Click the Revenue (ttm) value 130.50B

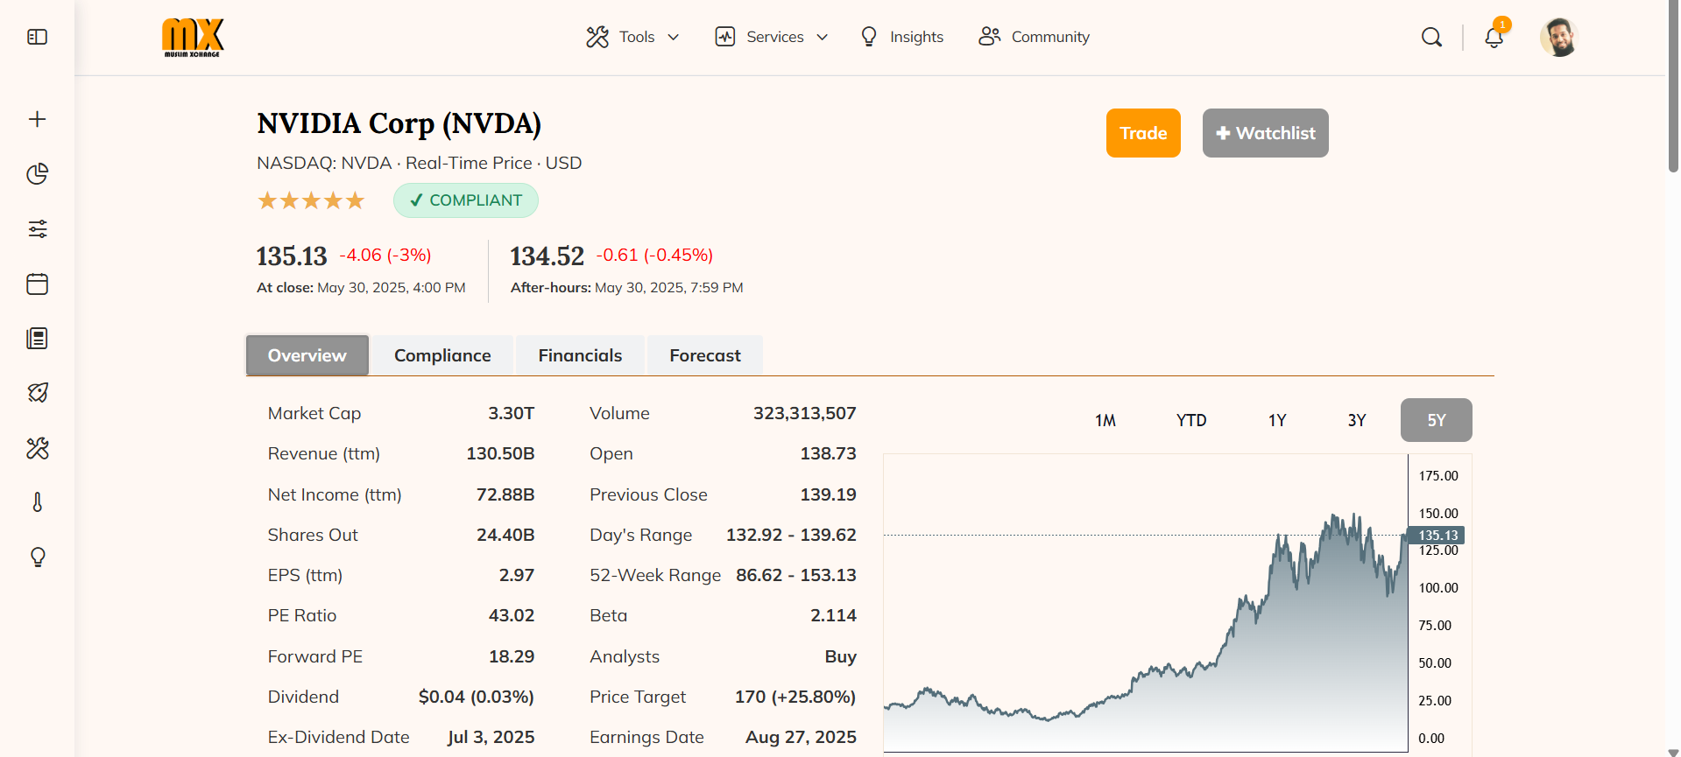(x=500, y=453)
